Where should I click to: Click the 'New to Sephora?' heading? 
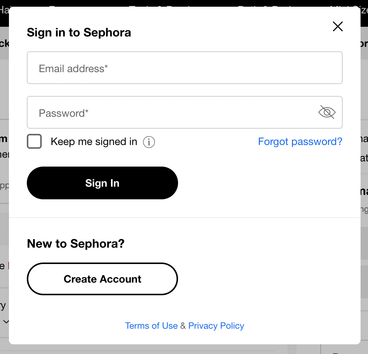coord(76,244)
